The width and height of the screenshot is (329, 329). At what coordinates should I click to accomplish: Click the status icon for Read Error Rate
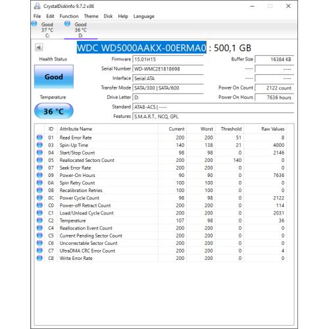point(39,138)
